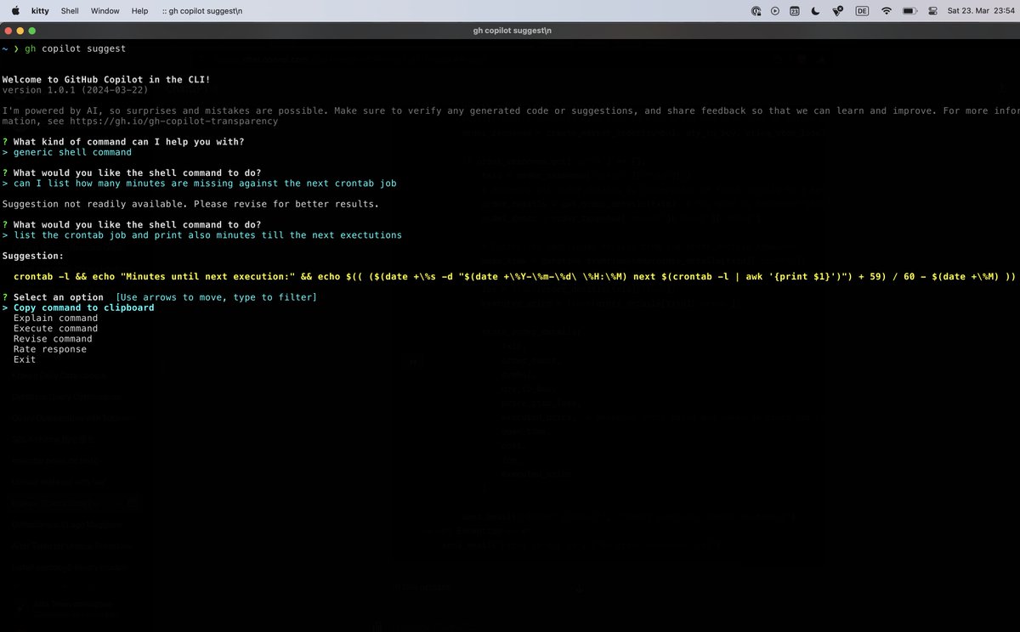Click the play circle menu bar icon
Image resolution: width=1020 pixels, height=632 pixels.
tap(775, 11)
